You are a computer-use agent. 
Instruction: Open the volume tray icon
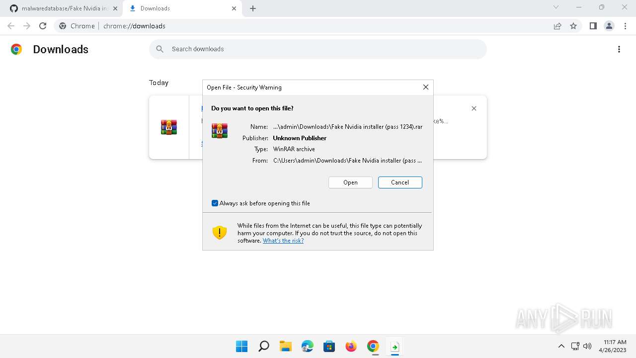click(587, 346)
